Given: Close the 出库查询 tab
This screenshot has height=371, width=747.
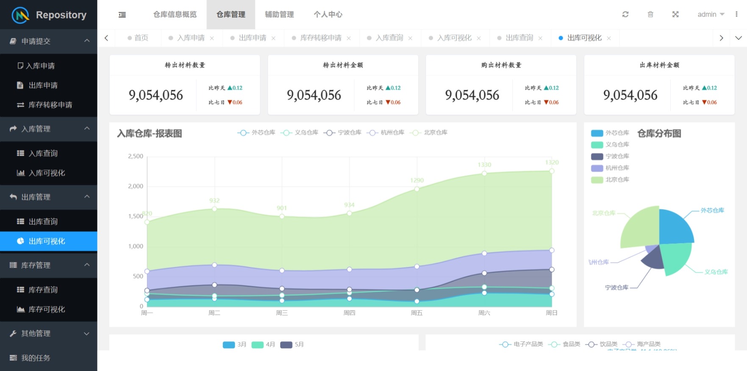Looking at the screenshot, I should tap(540, 38).
